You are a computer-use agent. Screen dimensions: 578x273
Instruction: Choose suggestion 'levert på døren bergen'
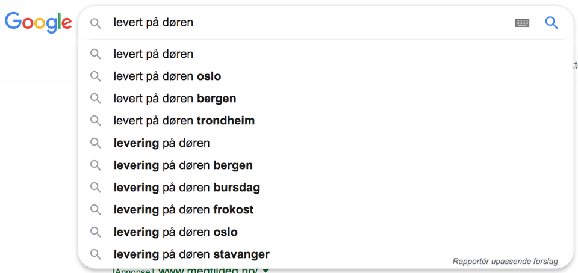[175, 99]
